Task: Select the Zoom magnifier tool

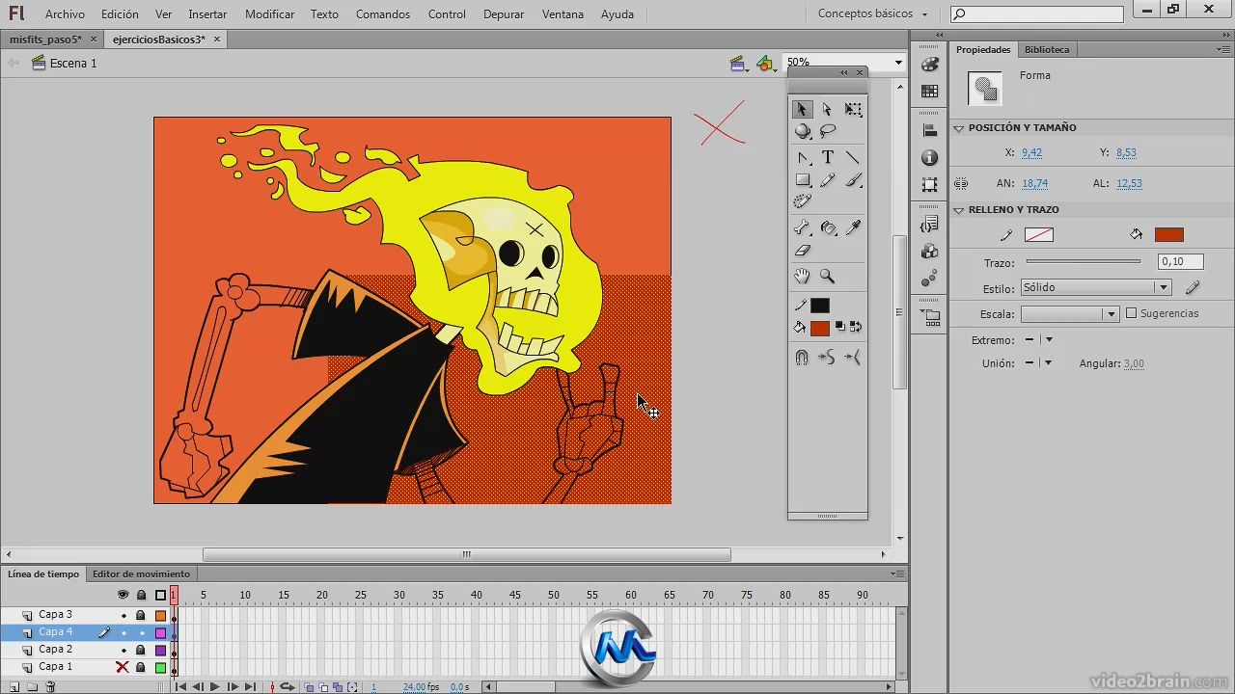Action: [827, 277]
